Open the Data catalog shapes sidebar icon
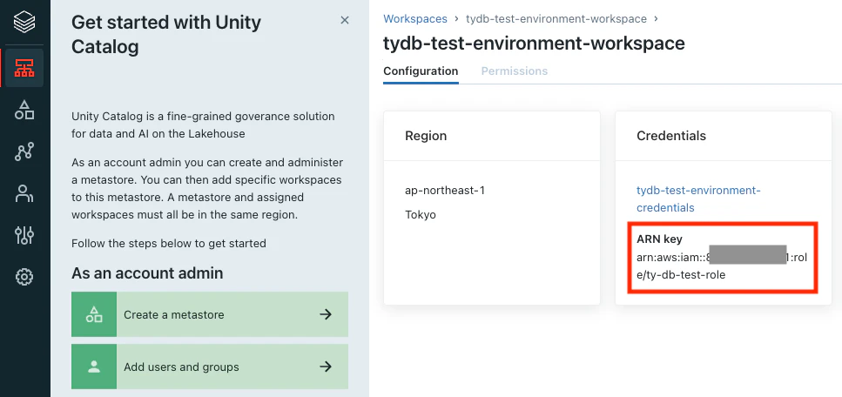842x397 pixels. (24, 110)
